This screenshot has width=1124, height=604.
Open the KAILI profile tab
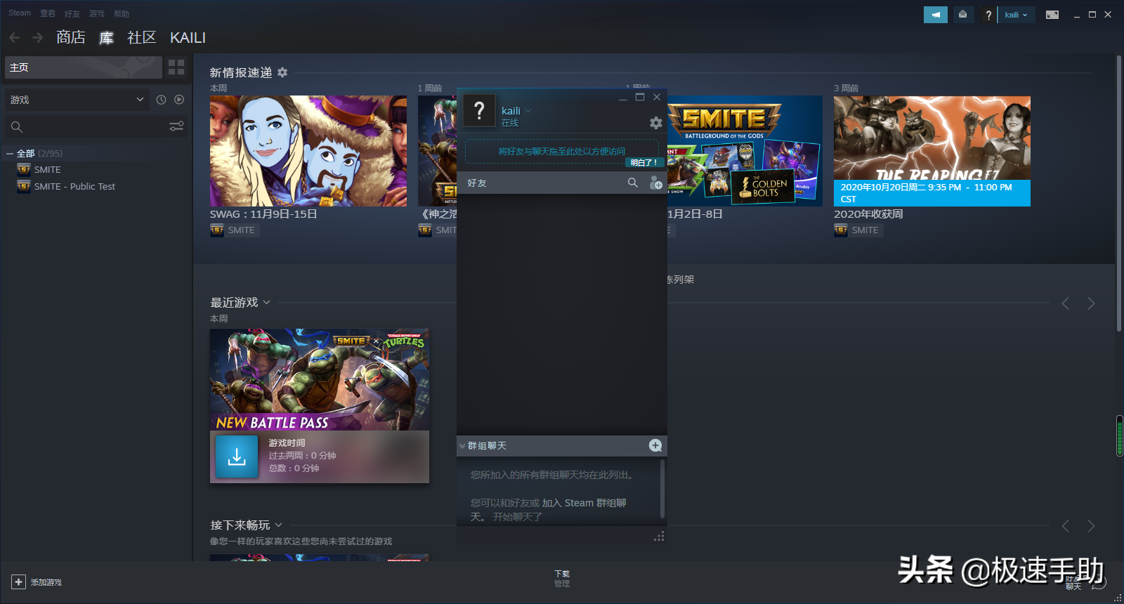(x=188, y=37)
